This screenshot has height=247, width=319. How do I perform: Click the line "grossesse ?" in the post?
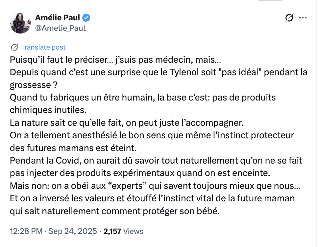pyautogui.click(x=34, y=85)
